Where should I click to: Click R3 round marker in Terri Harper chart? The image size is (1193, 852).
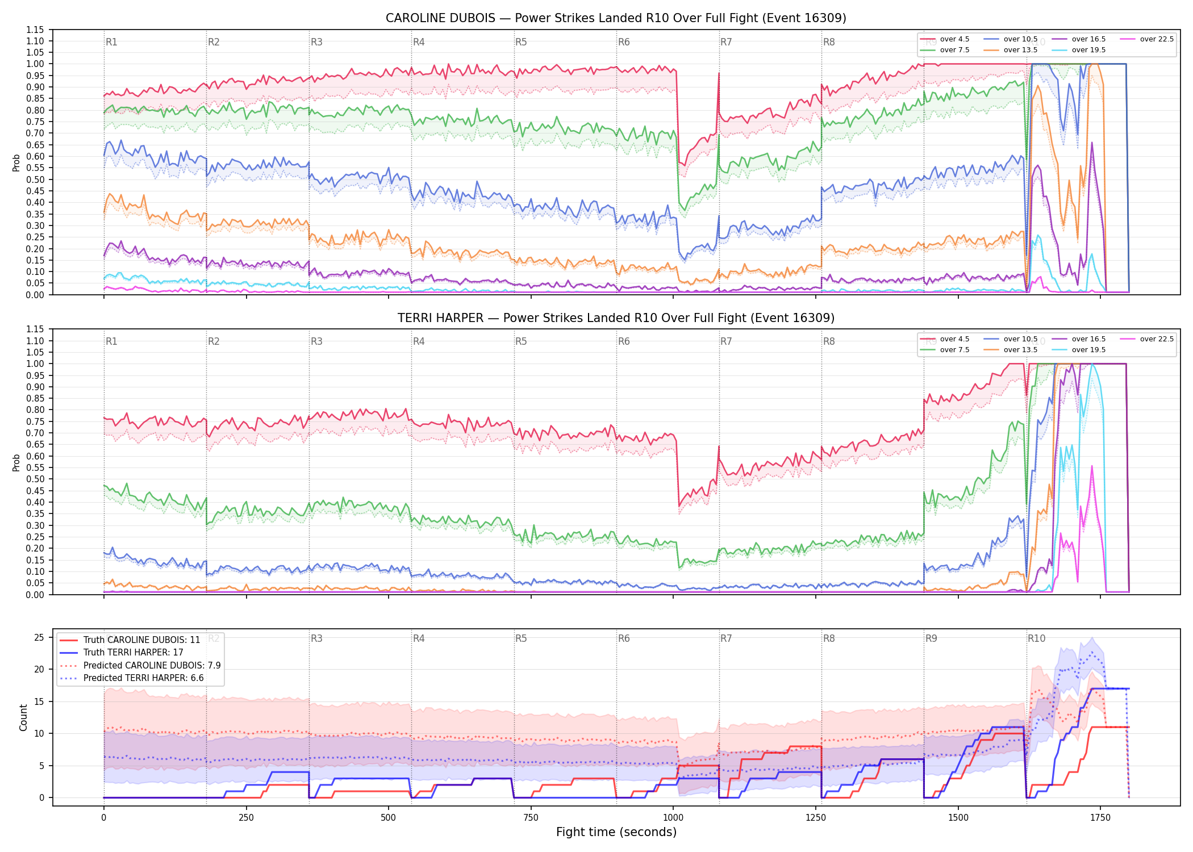point(316,341)
